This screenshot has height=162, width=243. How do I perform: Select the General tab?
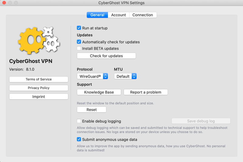pos(97,15)
